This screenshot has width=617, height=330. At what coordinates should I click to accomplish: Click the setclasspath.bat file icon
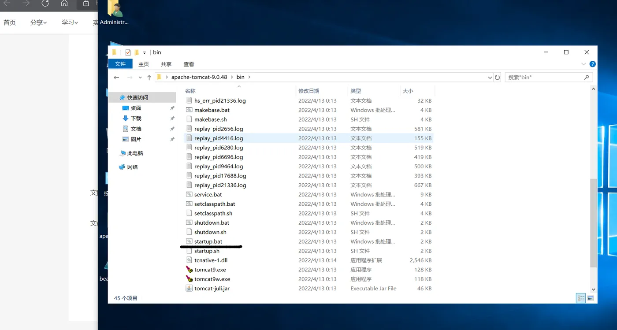[189, 204]
